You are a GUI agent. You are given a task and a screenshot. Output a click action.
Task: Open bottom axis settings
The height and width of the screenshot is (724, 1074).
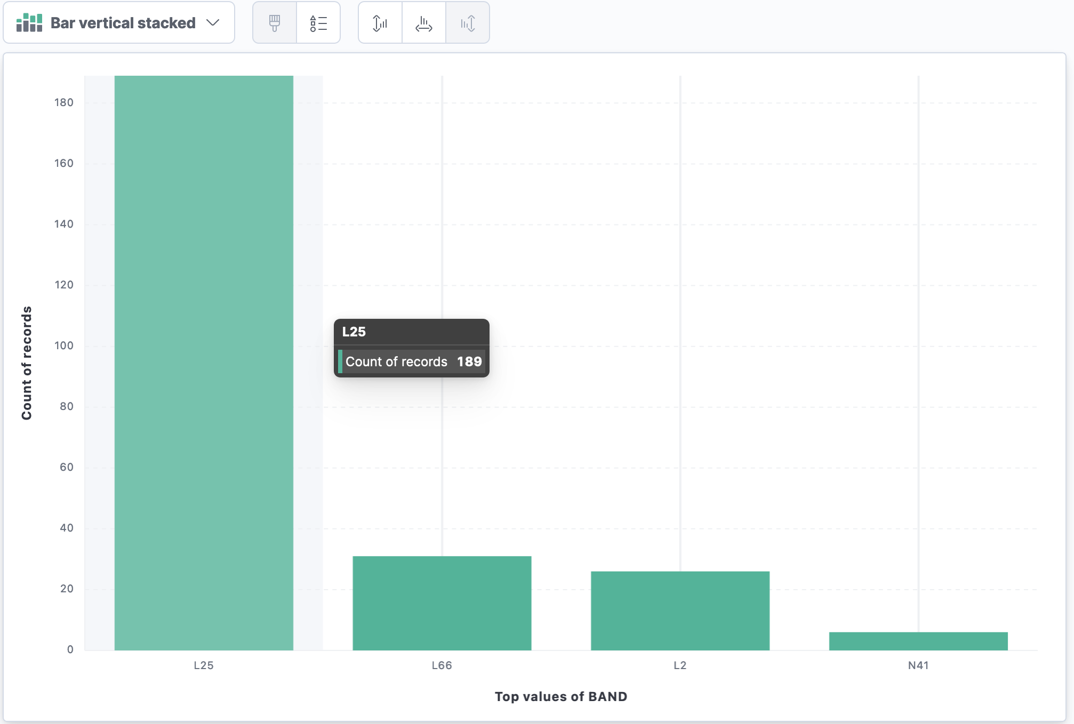pos(424,23)
